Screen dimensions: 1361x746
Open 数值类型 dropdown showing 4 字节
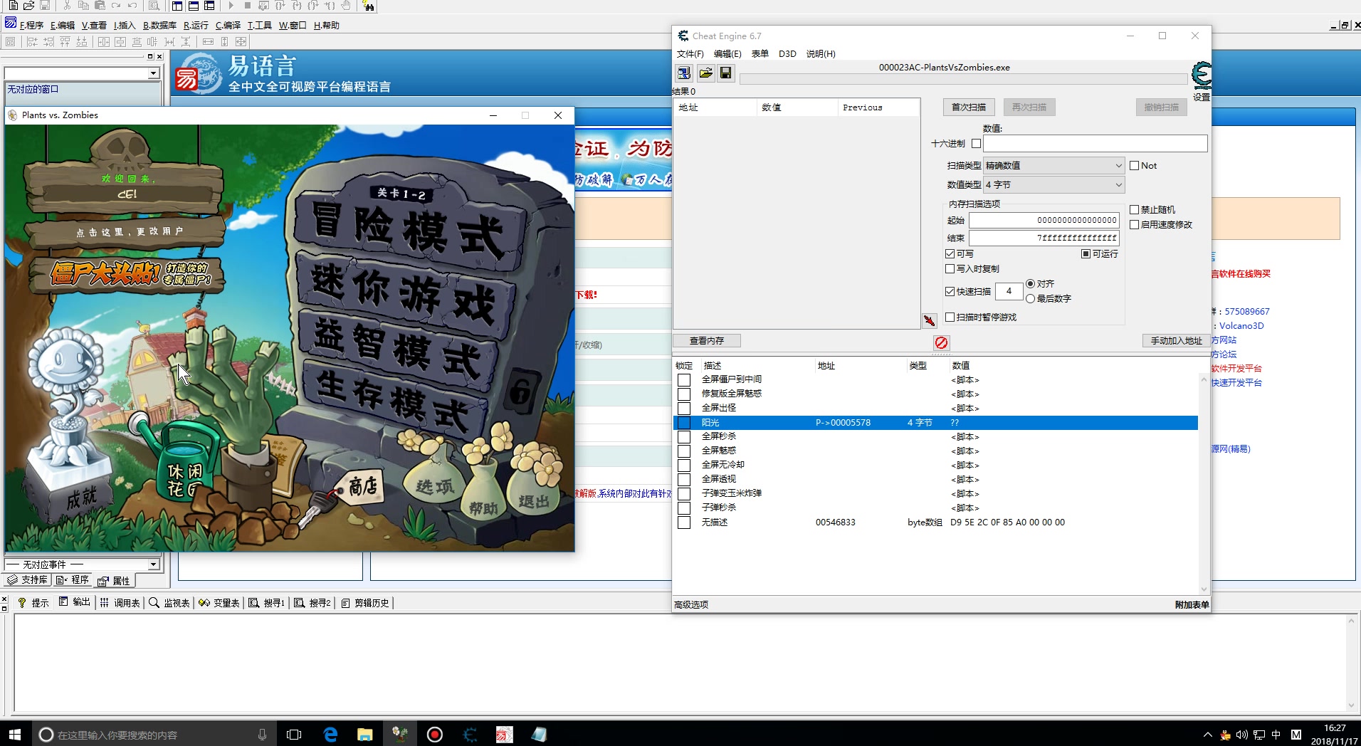pyautogui.click(x=1053, y=185)
